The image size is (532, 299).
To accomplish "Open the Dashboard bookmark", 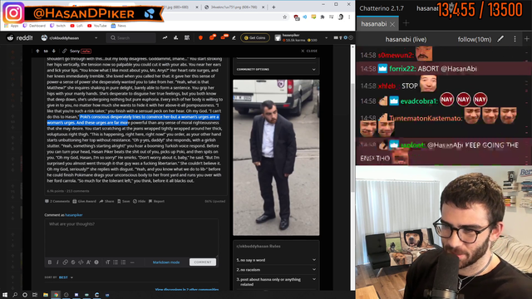I will coord(34,26).
